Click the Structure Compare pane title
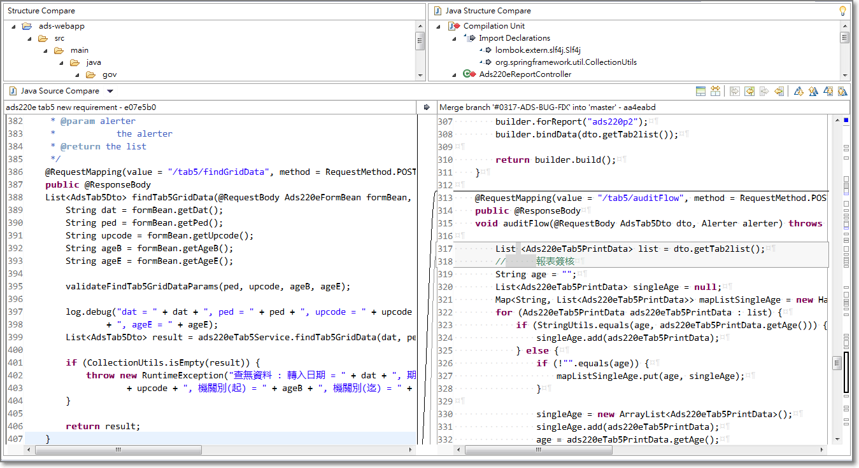 point(41,11)
